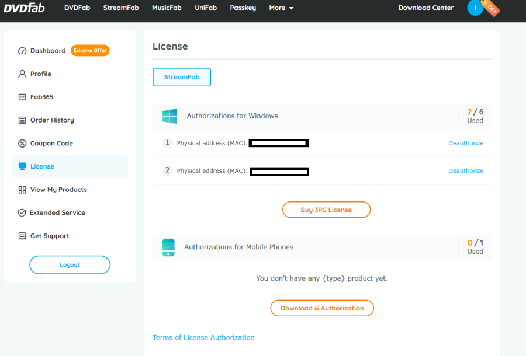Open the MusicFab top navigation item
The image size is (526, 356).
click(x=167, y=8)
